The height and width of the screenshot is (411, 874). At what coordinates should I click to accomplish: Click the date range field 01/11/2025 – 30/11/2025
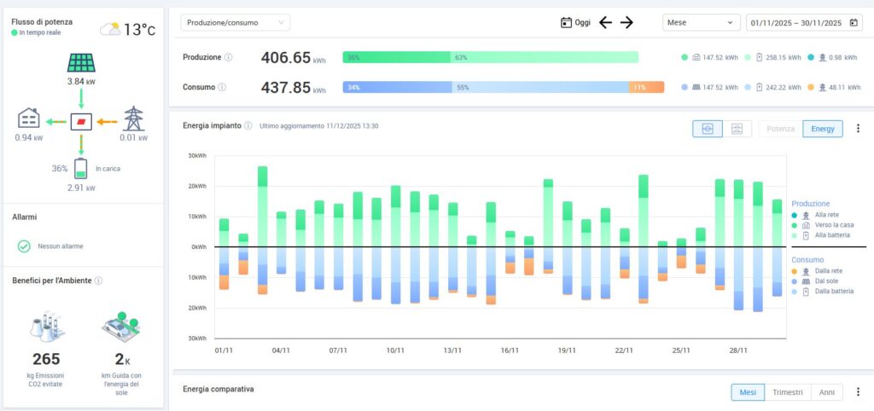(804, 23)
